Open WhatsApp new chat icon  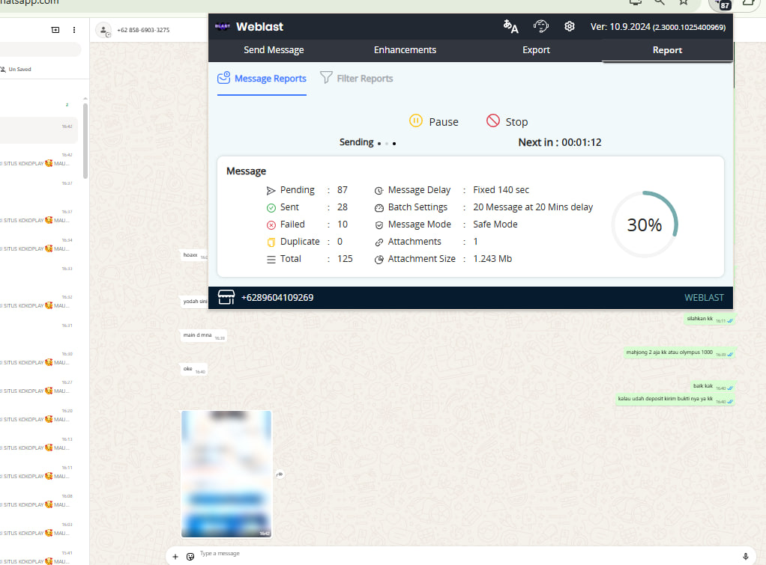pos(55,30)
